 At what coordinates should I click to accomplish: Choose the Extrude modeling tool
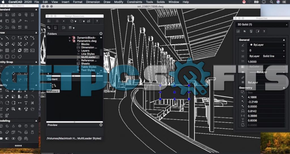click(13, 132)
